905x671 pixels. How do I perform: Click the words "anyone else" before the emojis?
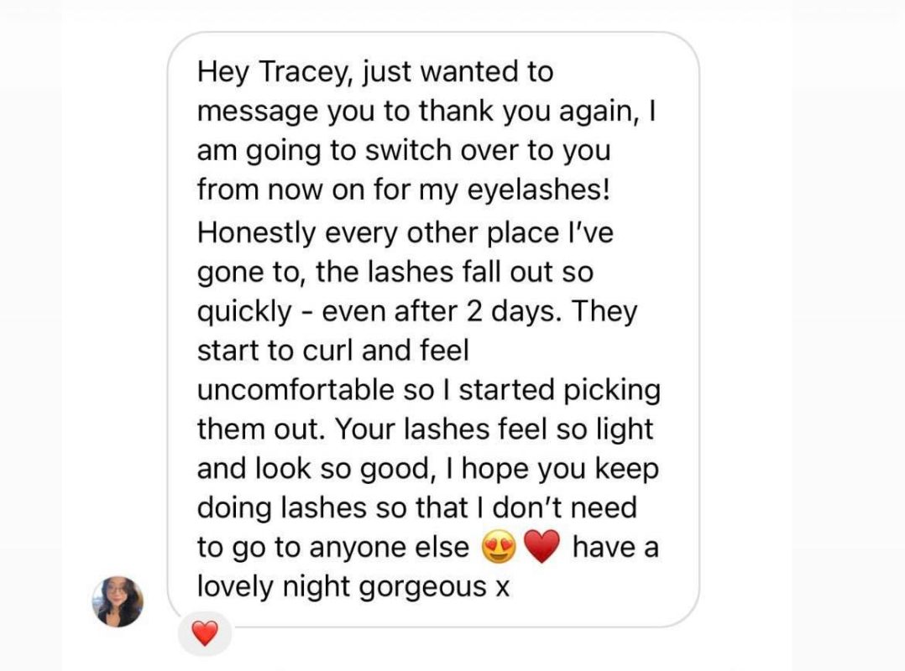click(x=390, y=548)
